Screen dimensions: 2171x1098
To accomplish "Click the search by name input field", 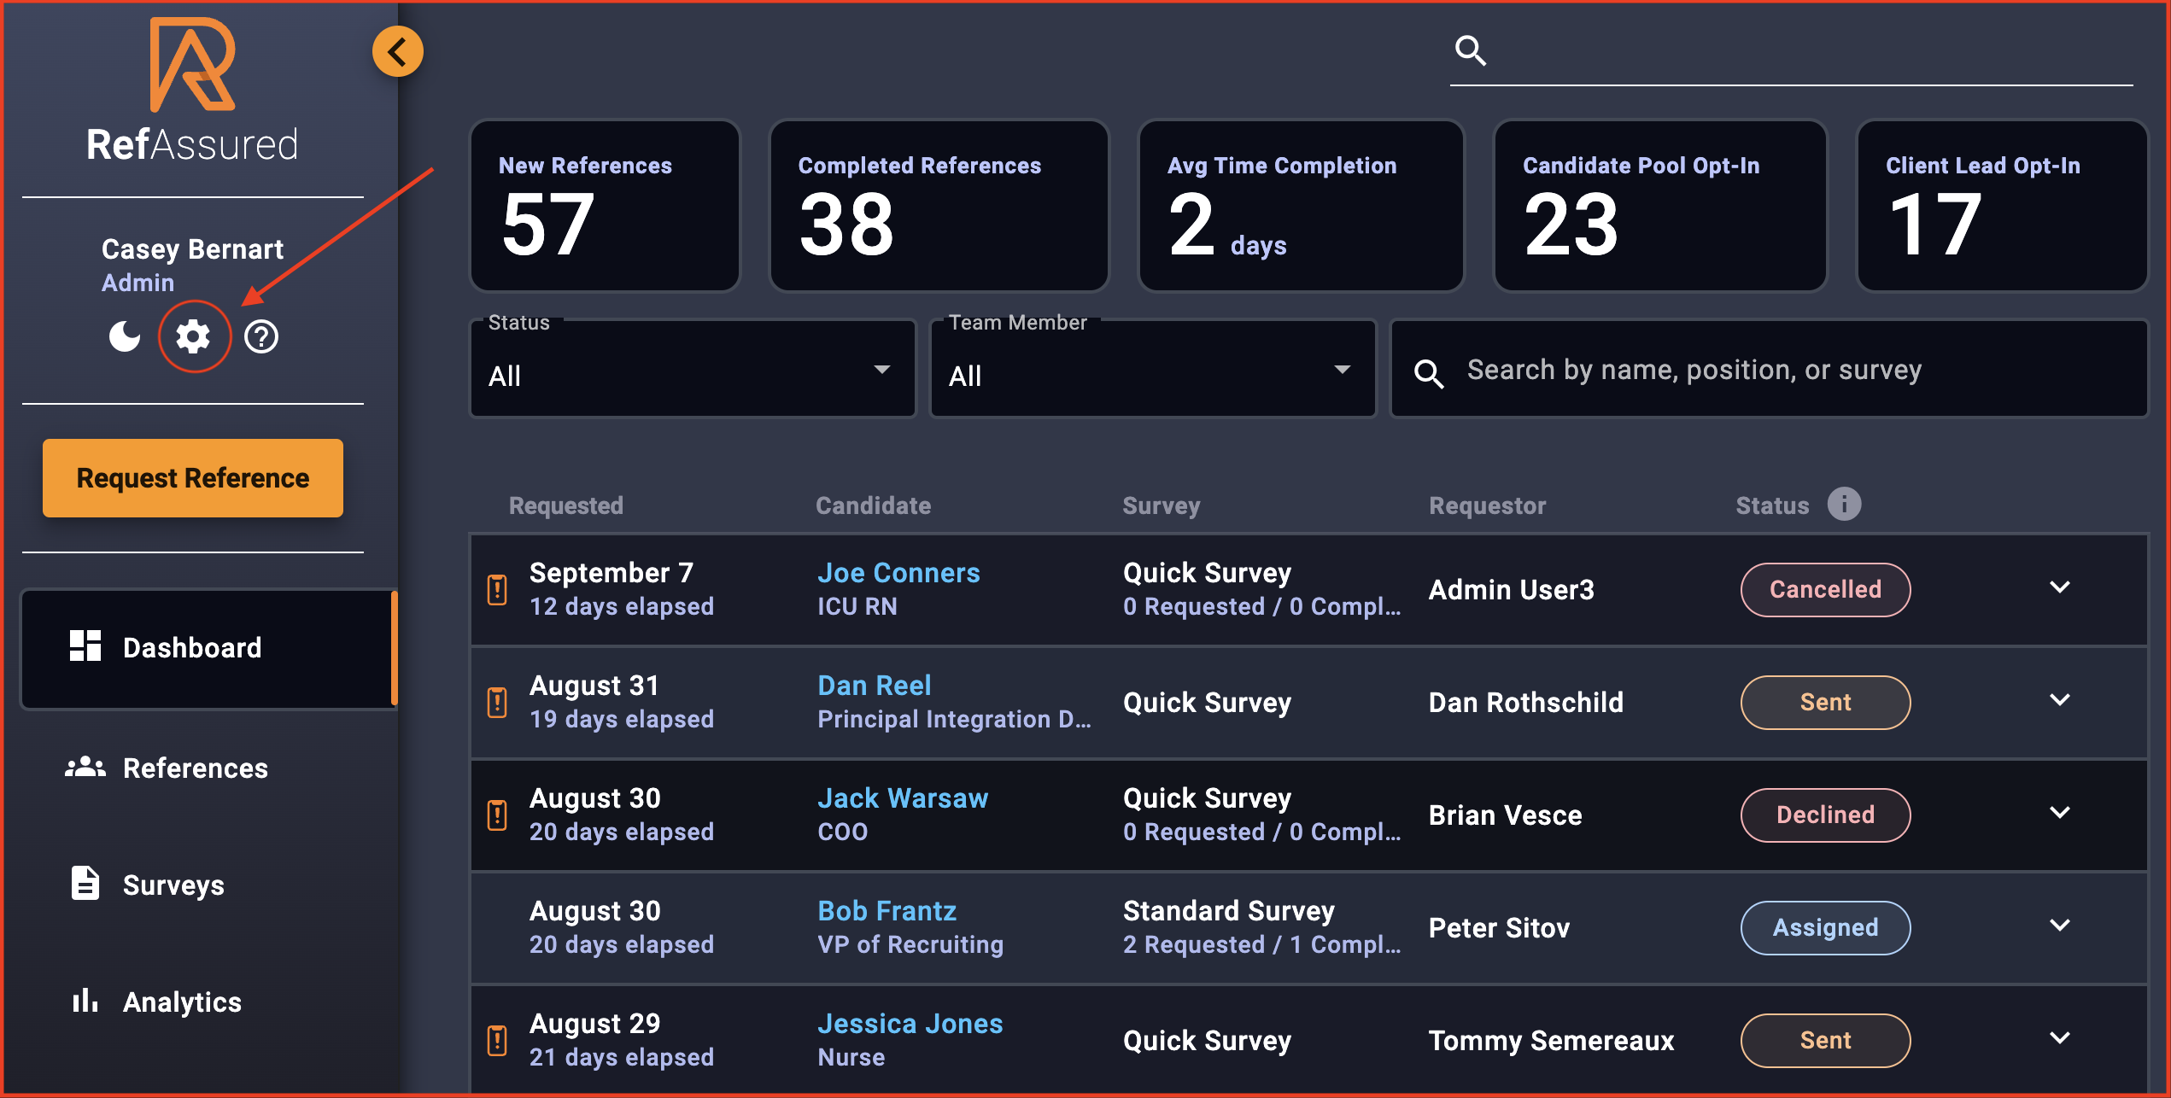I will click(1695, 371).
